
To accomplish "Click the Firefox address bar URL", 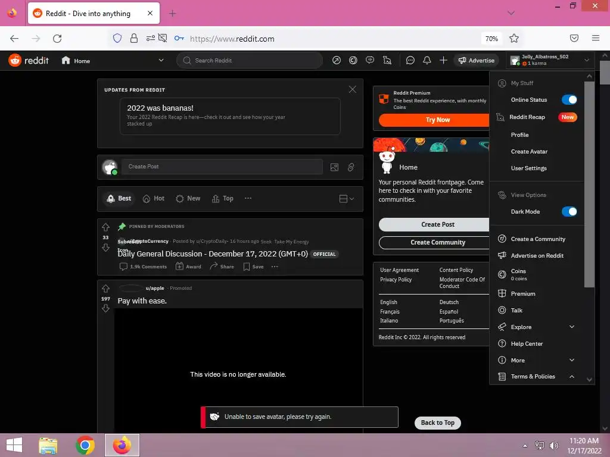I will [x=232, y=39].
